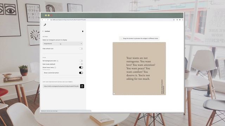Open the Instagram account dropdown
Viewport: 225px width, 126px height.
(x=63, y=43)
